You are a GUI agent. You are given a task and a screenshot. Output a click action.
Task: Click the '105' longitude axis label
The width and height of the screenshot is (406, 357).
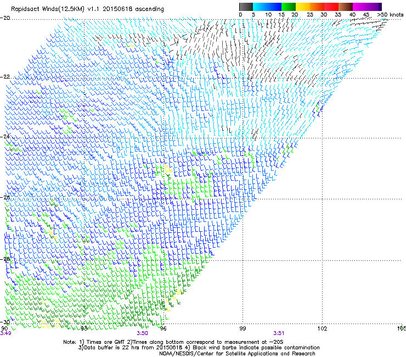click(402, 328)
